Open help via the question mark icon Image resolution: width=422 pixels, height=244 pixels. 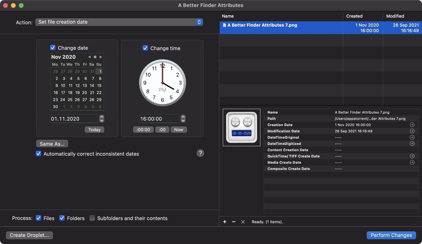pos(200,153)
